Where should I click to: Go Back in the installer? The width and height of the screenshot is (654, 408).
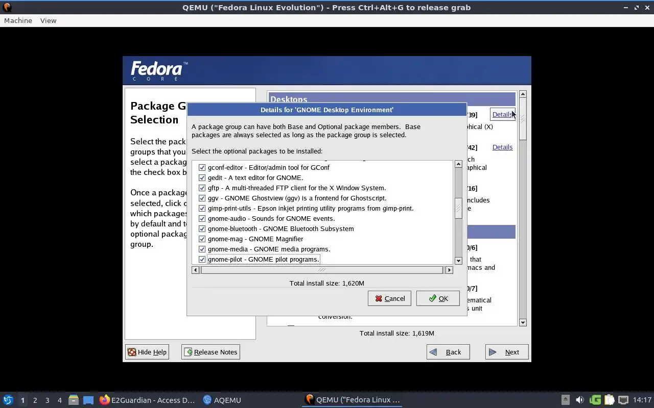448,352
